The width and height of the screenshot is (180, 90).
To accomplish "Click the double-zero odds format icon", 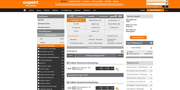I will pyautogui.click(x=120, y=16).
